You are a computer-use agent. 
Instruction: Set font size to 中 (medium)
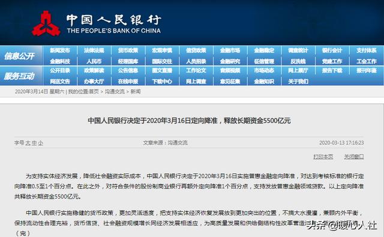(x=34, y=143)
